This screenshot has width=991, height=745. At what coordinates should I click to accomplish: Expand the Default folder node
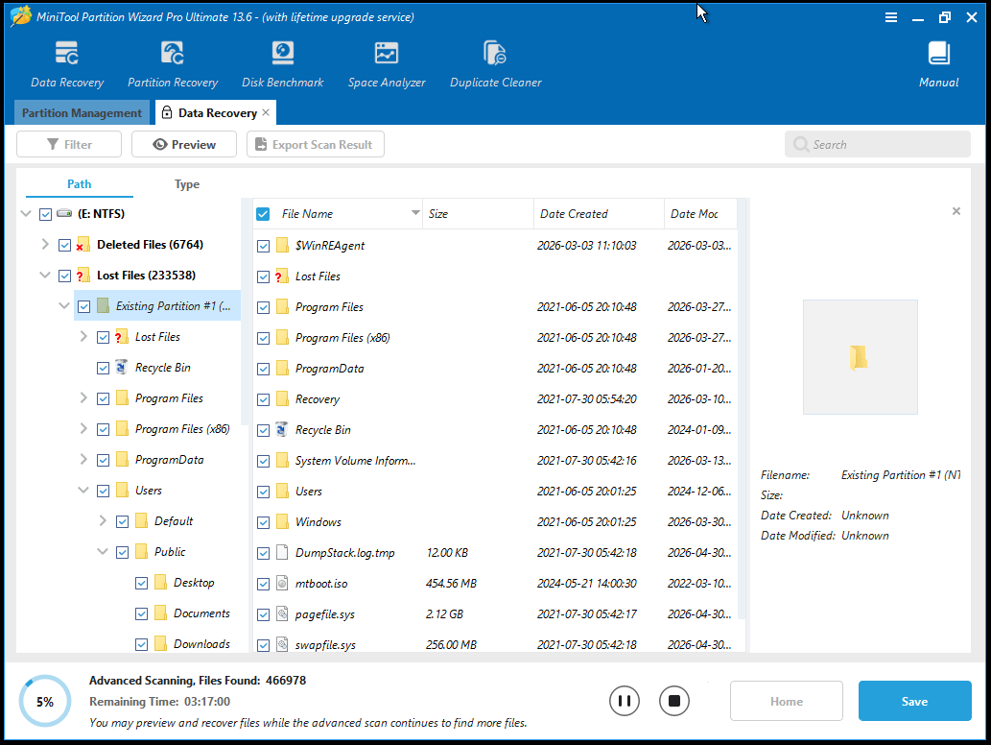[x=103, y=521]
